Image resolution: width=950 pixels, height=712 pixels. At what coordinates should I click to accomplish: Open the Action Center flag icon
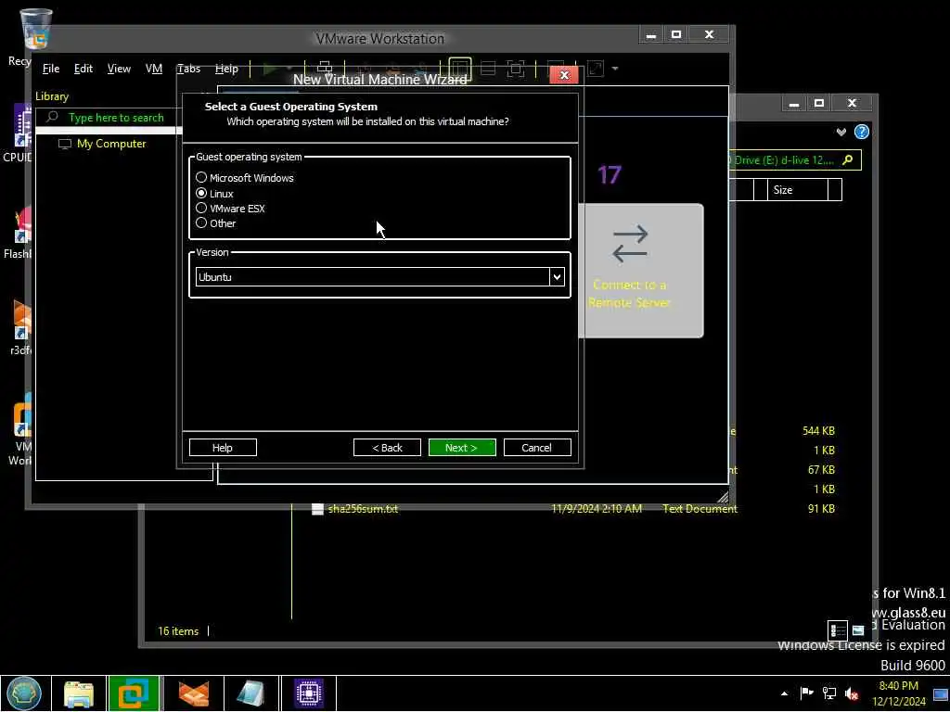(x=806, y=693)
